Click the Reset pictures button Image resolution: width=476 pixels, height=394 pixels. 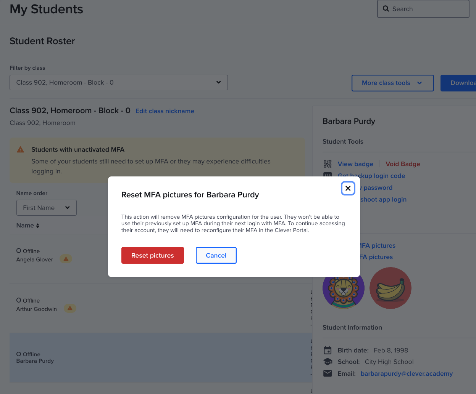click(152, 255)
